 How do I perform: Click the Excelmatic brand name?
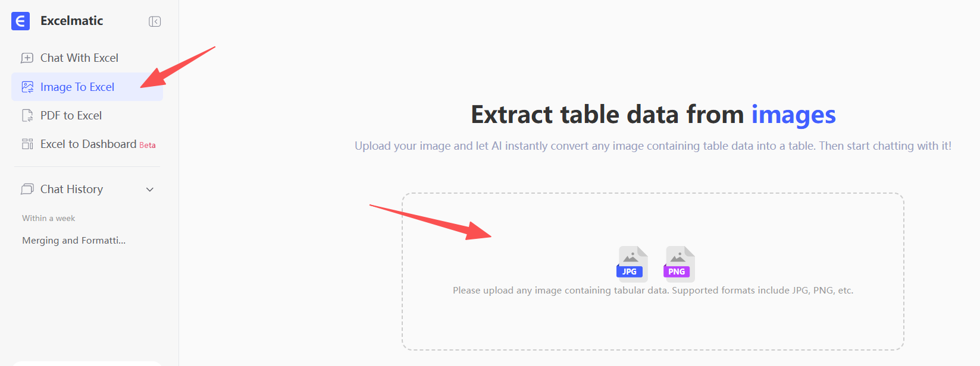coord(71,21)
